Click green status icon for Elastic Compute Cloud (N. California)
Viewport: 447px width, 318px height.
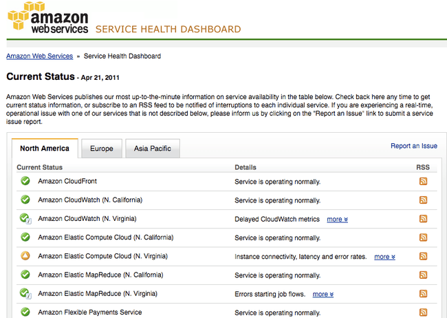[25, 237]
